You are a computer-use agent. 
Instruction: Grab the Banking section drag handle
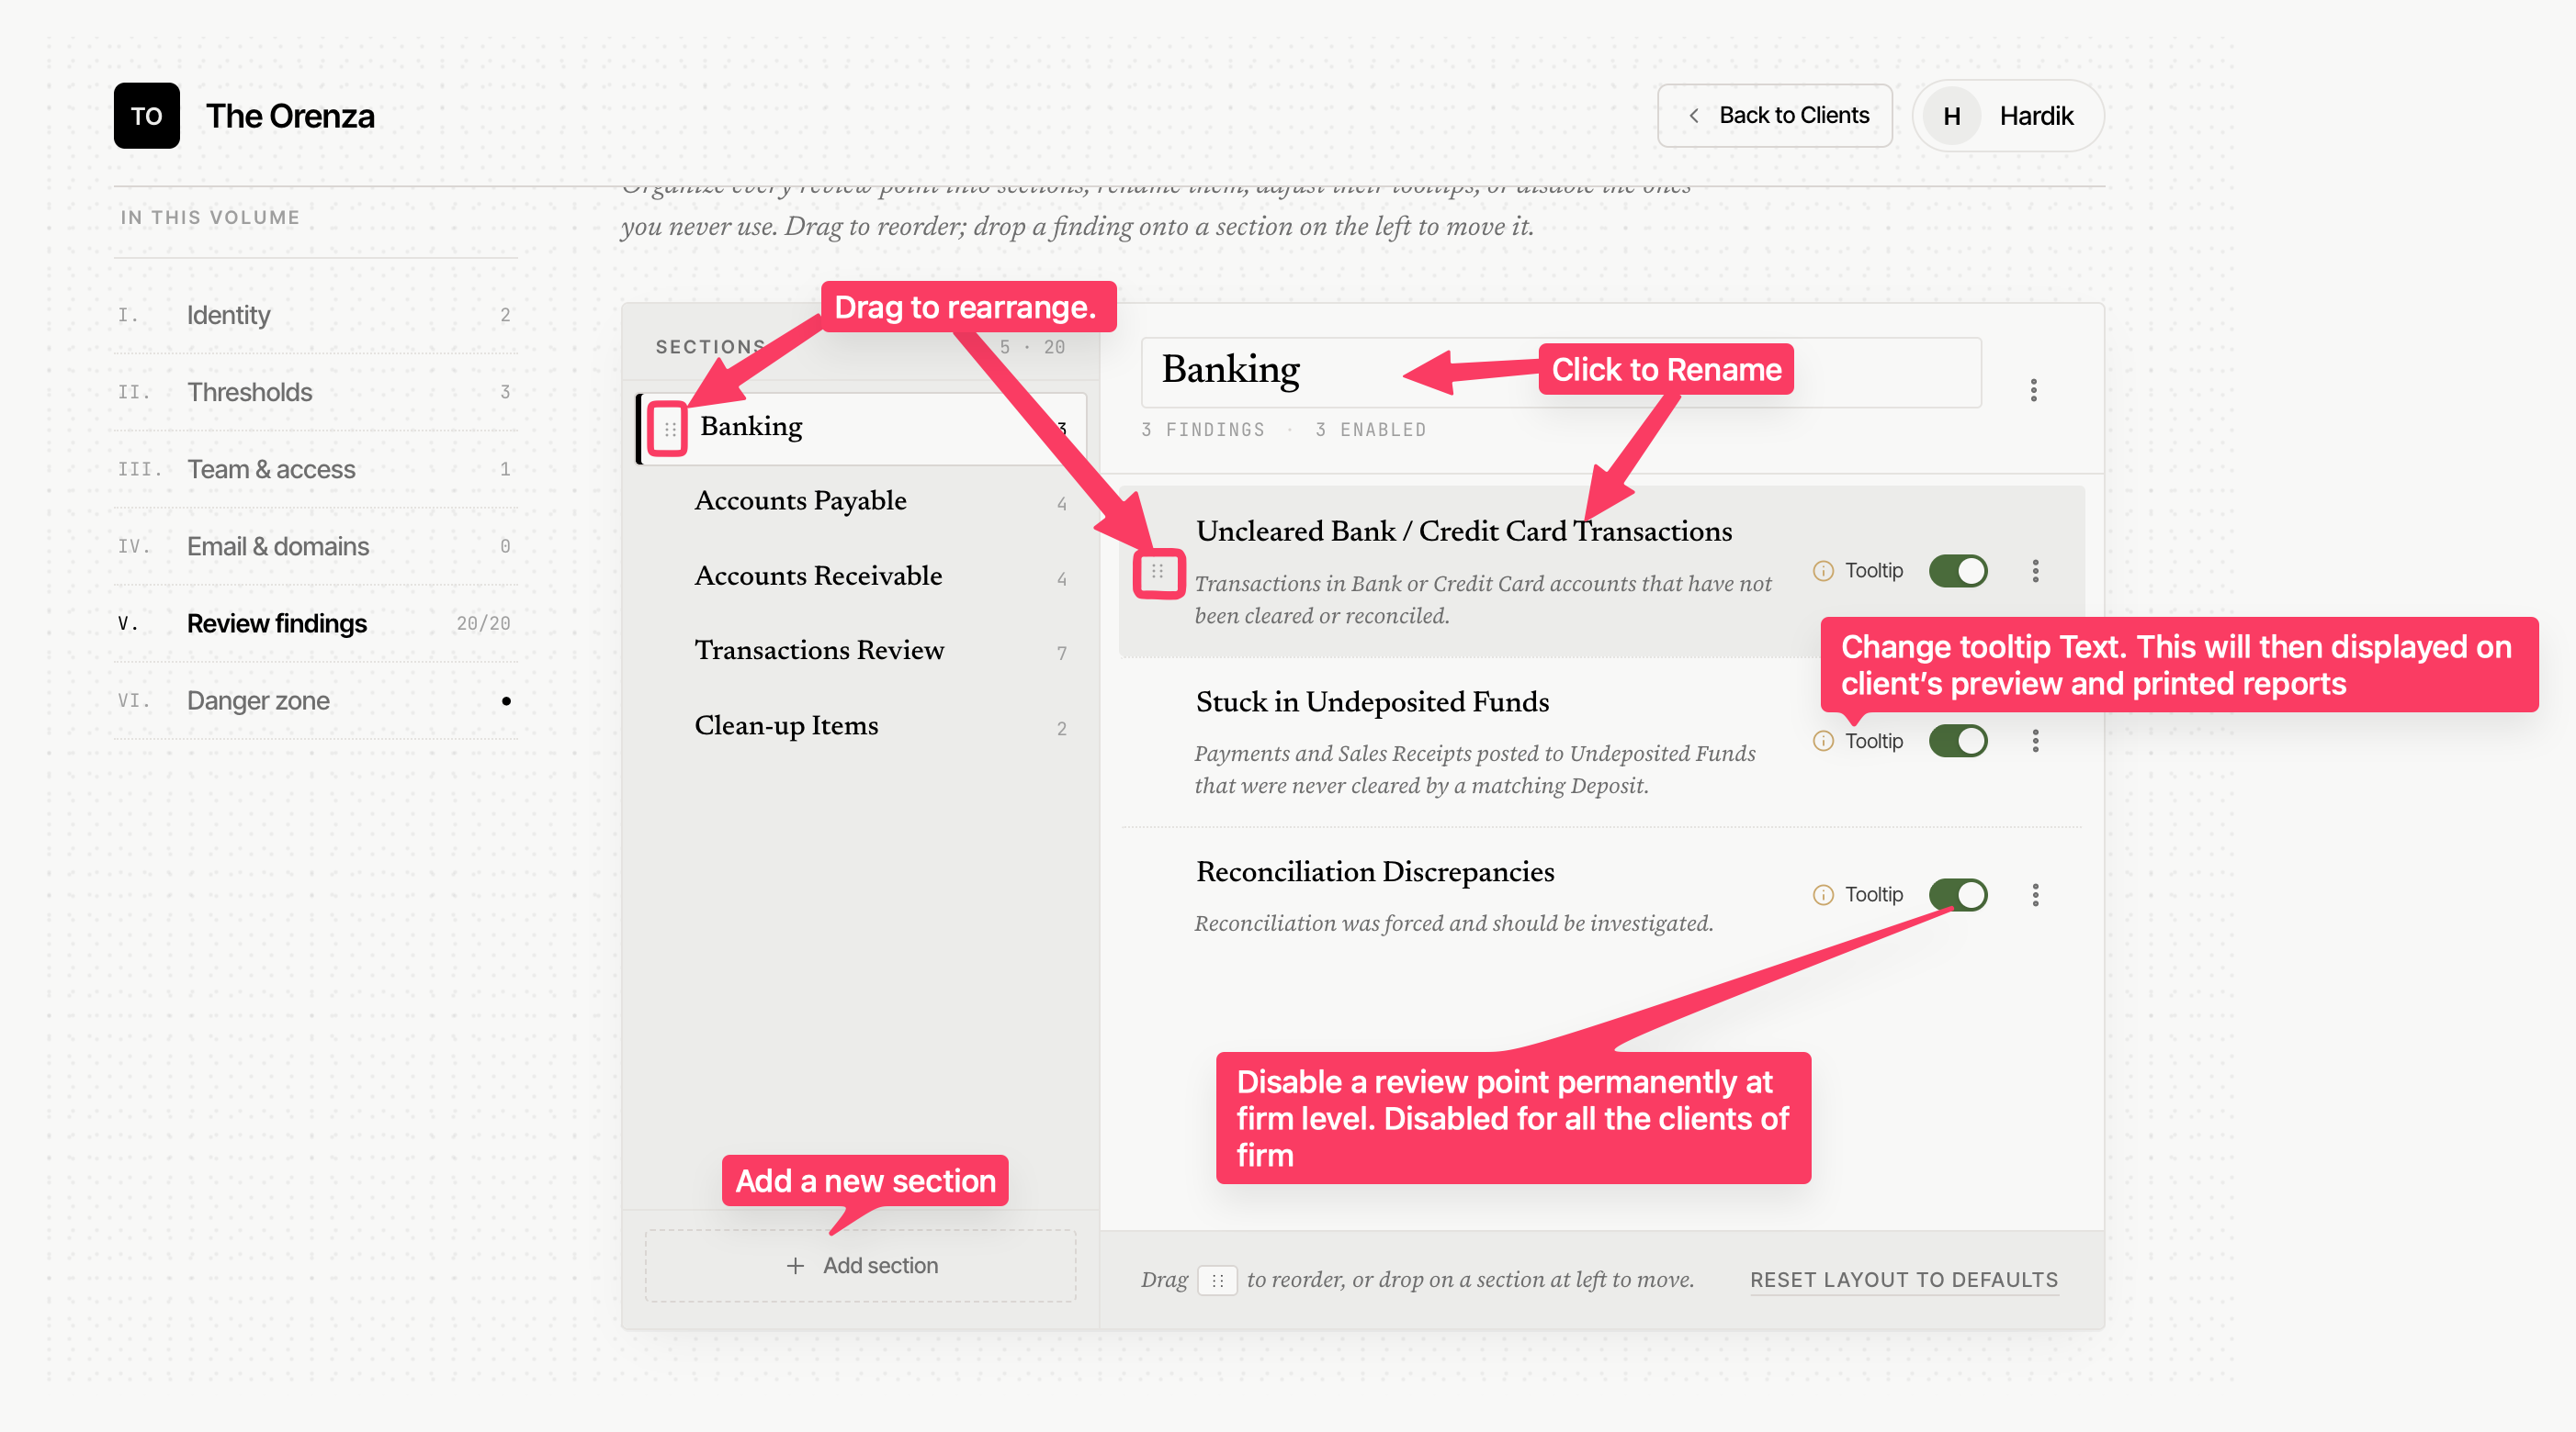[669, 429]
